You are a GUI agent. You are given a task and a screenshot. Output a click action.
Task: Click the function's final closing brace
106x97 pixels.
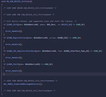[x=2, y=94]
